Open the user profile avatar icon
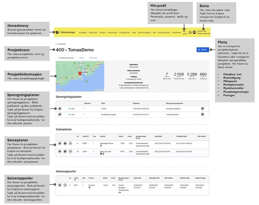Screen dimensions: 259x205 [194, 32]
